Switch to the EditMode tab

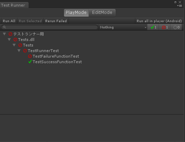click(102, 12)
